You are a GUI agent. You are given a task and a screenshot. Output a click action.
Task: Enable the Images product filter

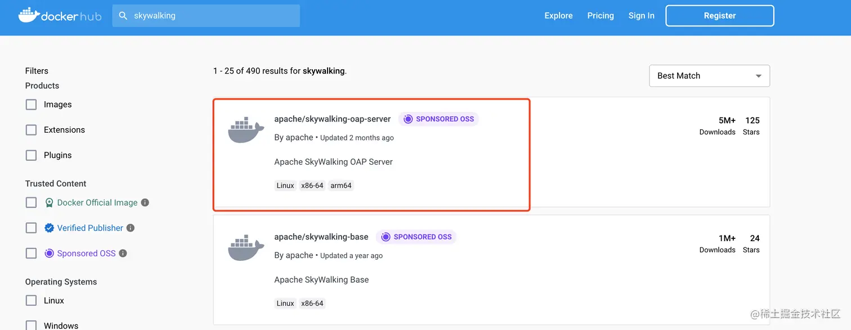click(x=32, y=105)
